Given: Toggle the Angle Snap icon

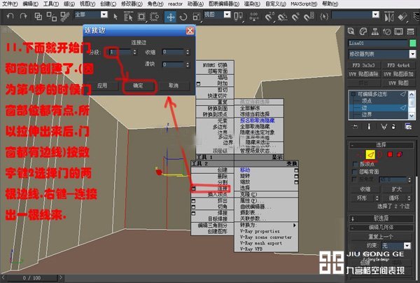Looking at the screenshot, I should [282, 17].
